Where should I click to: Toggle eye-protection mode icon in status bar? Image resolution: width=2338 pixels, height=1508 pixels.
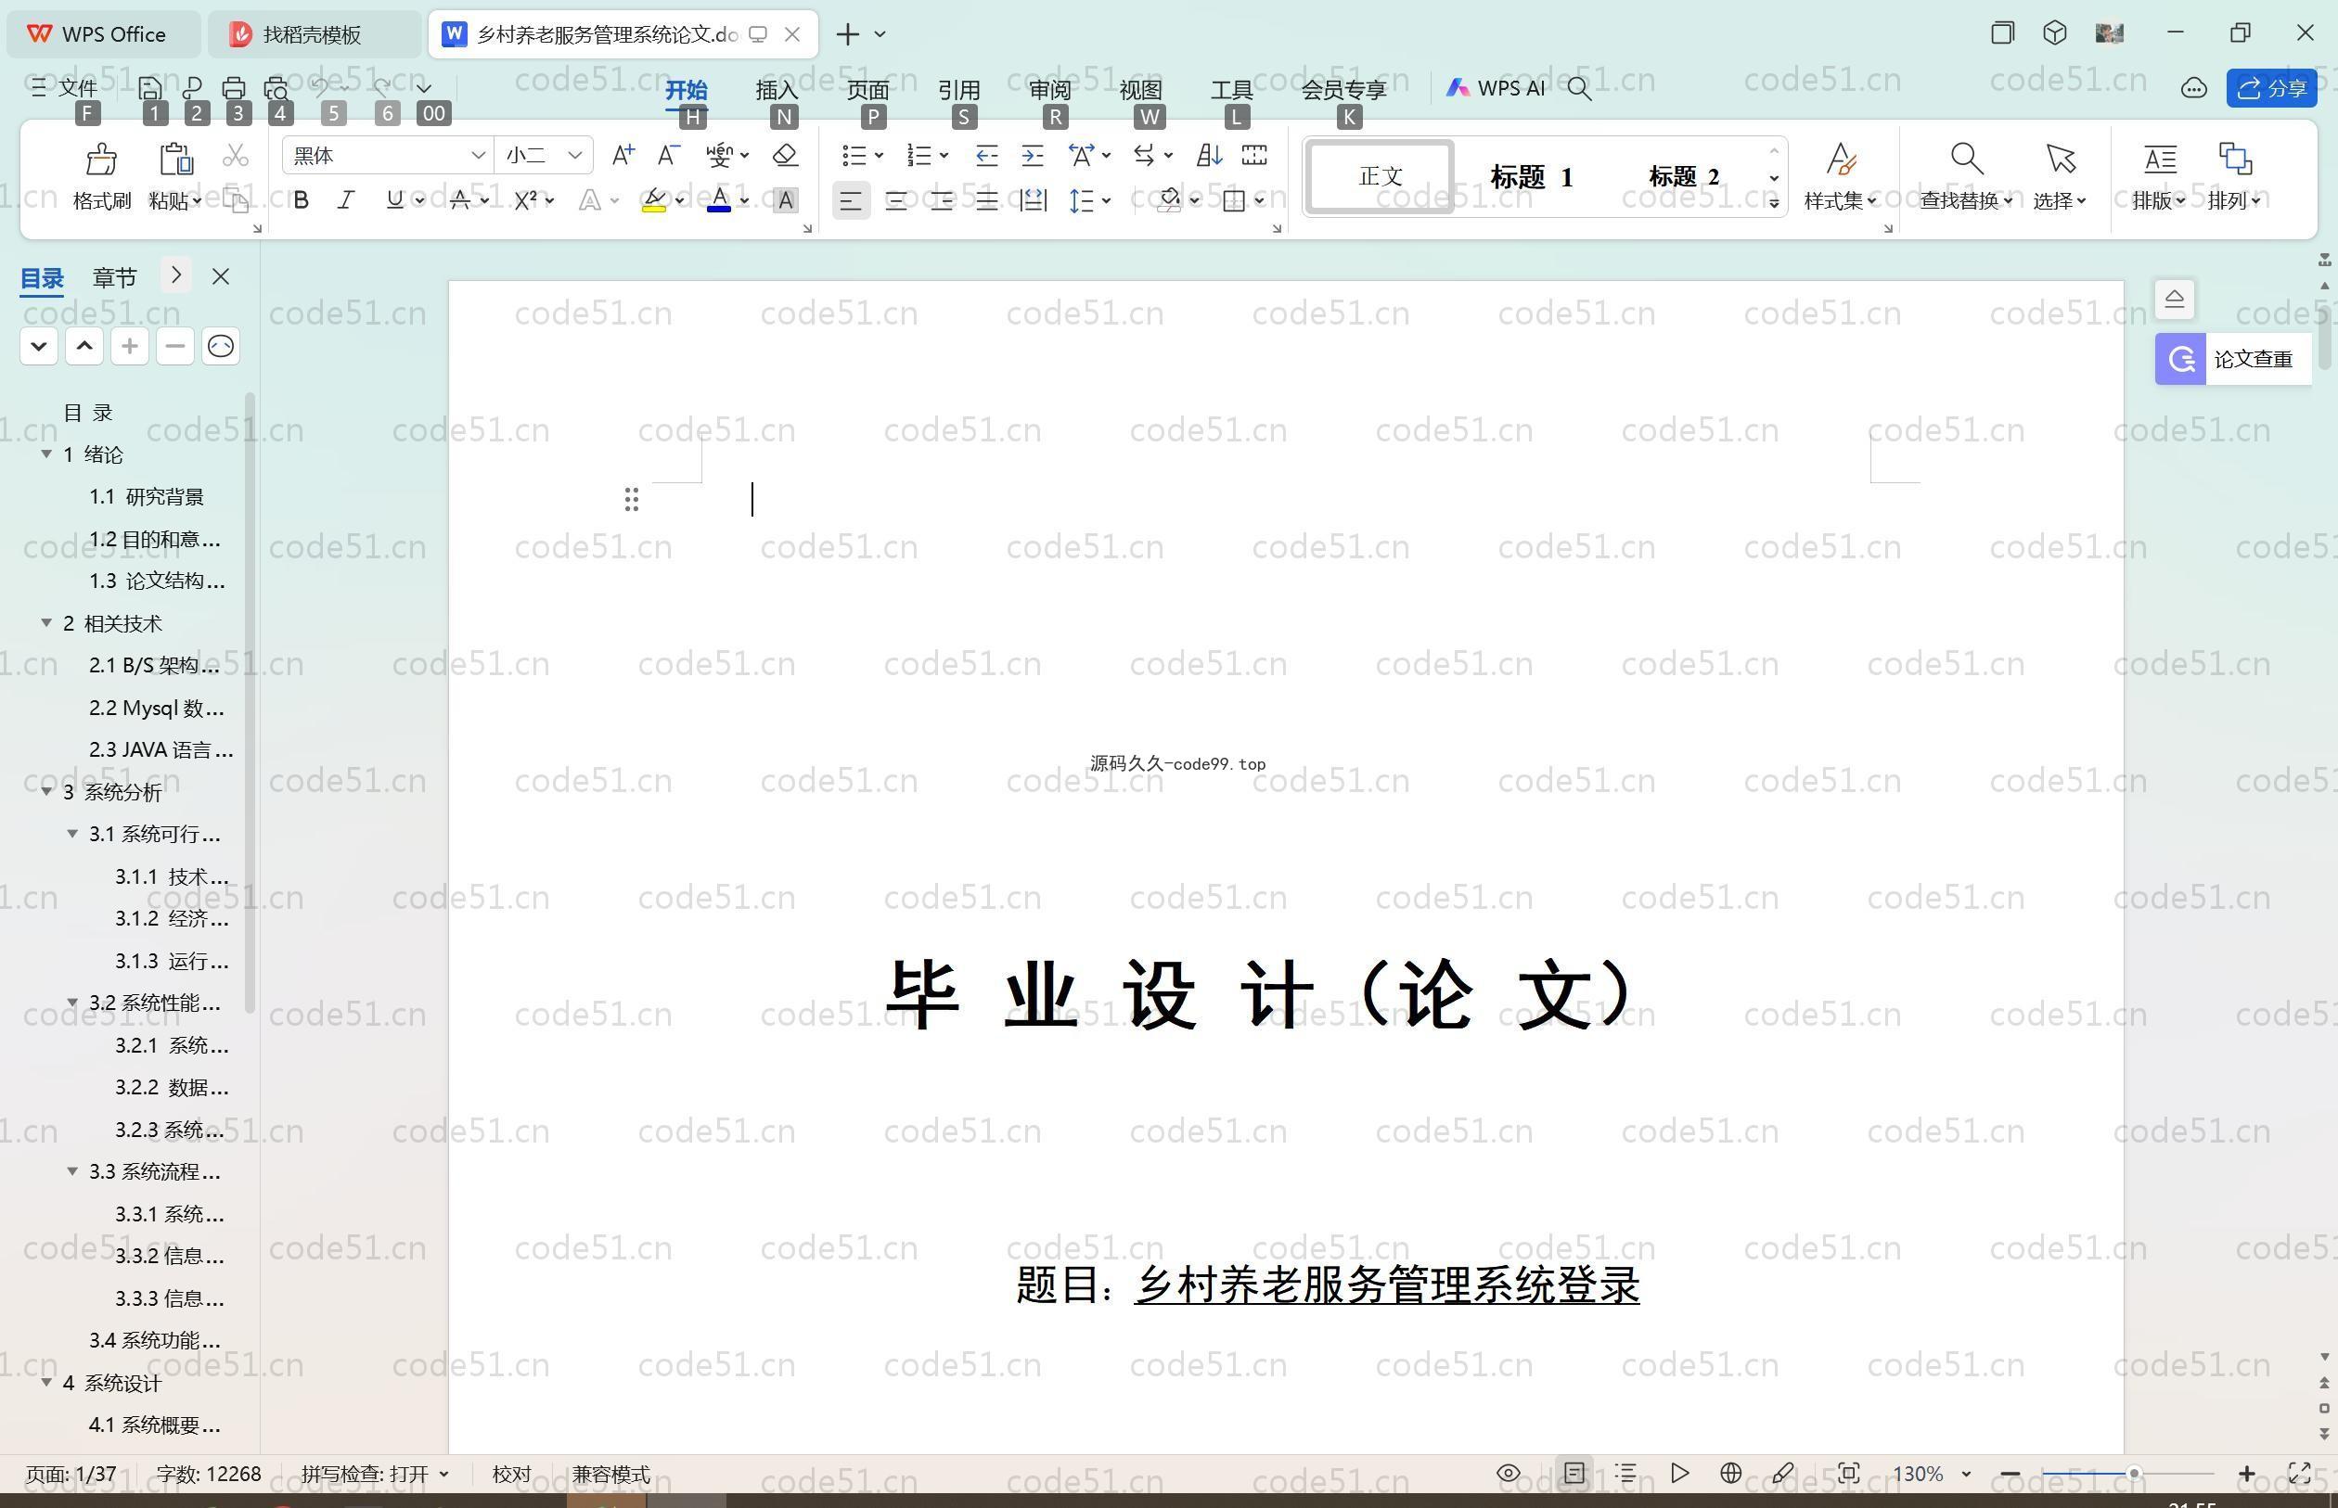click(1509, 1473)
